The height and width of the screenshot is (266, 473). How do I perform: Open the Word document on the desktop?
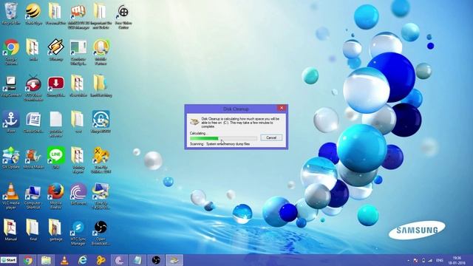click(x=33, y=122)
